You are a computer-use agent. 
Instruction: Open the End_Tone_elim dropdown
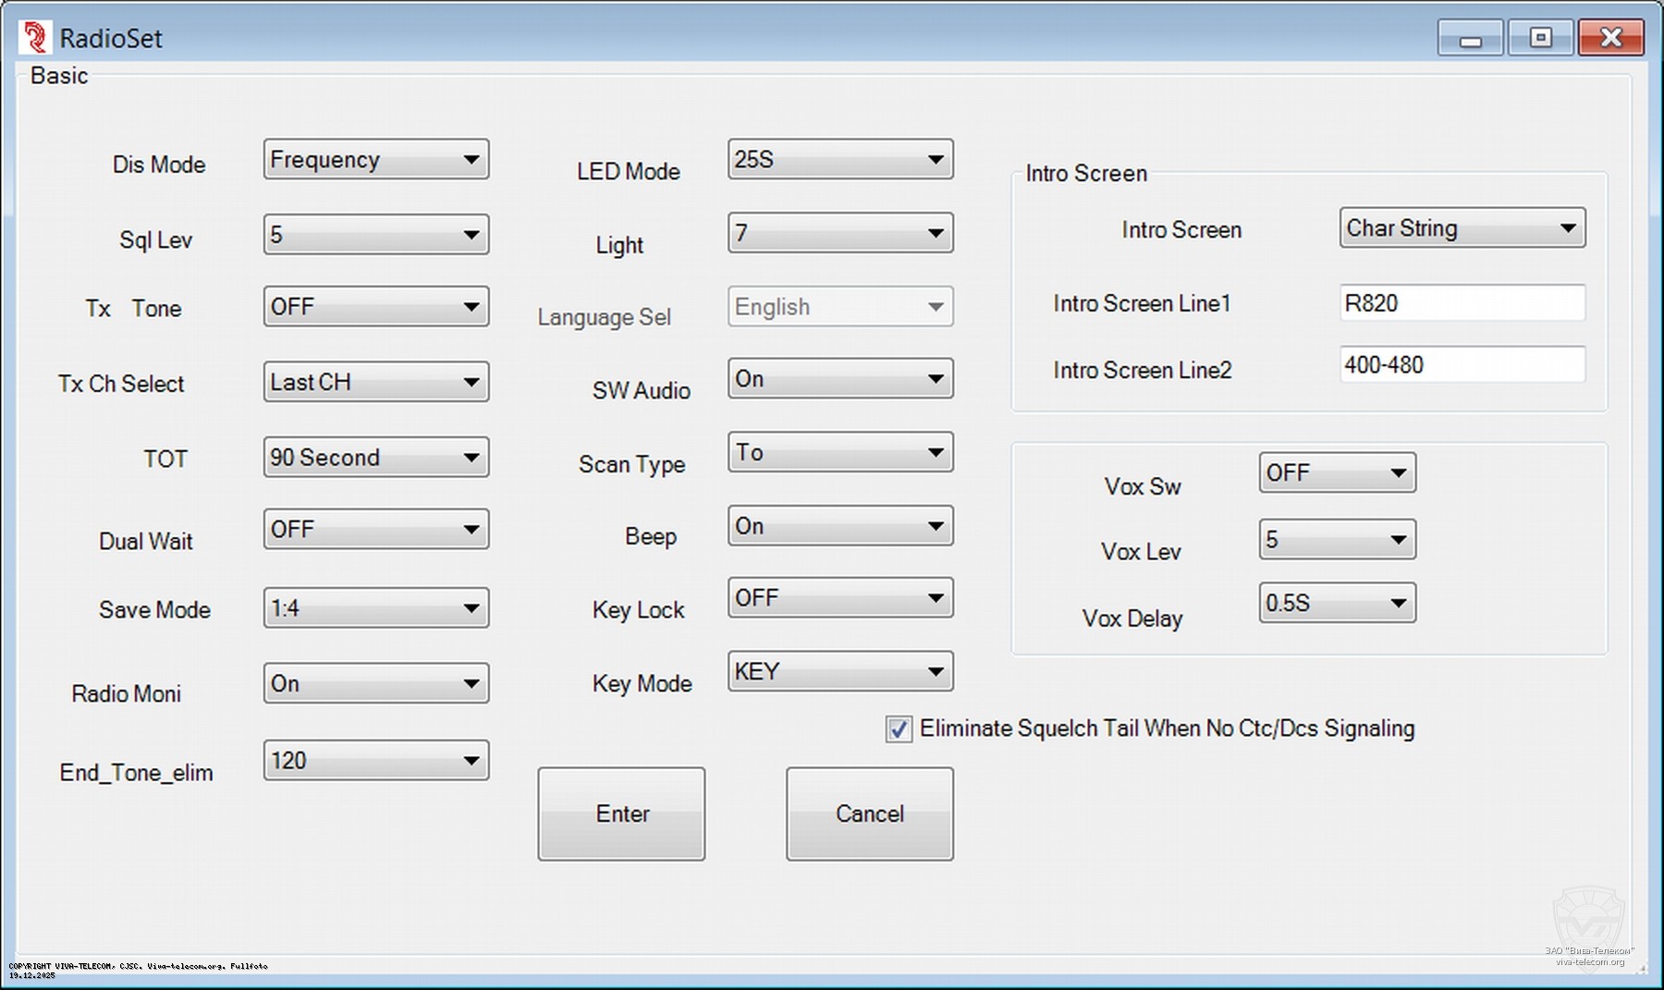(x=376, y=761)
